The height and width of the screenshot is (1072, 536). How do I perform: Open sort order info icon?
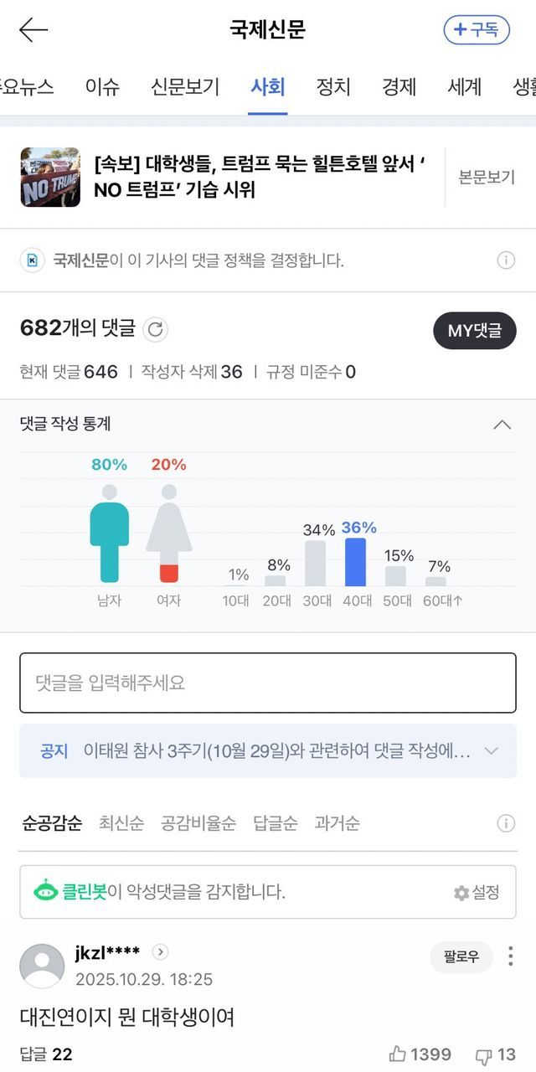tap(506, 823)
